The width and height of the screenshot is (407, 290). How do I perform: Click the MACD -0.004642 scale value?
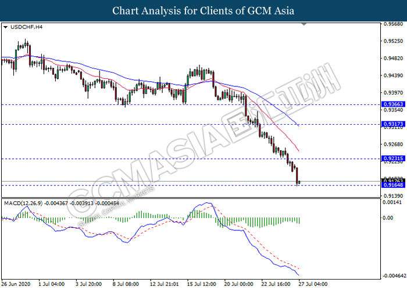point(394,275)
